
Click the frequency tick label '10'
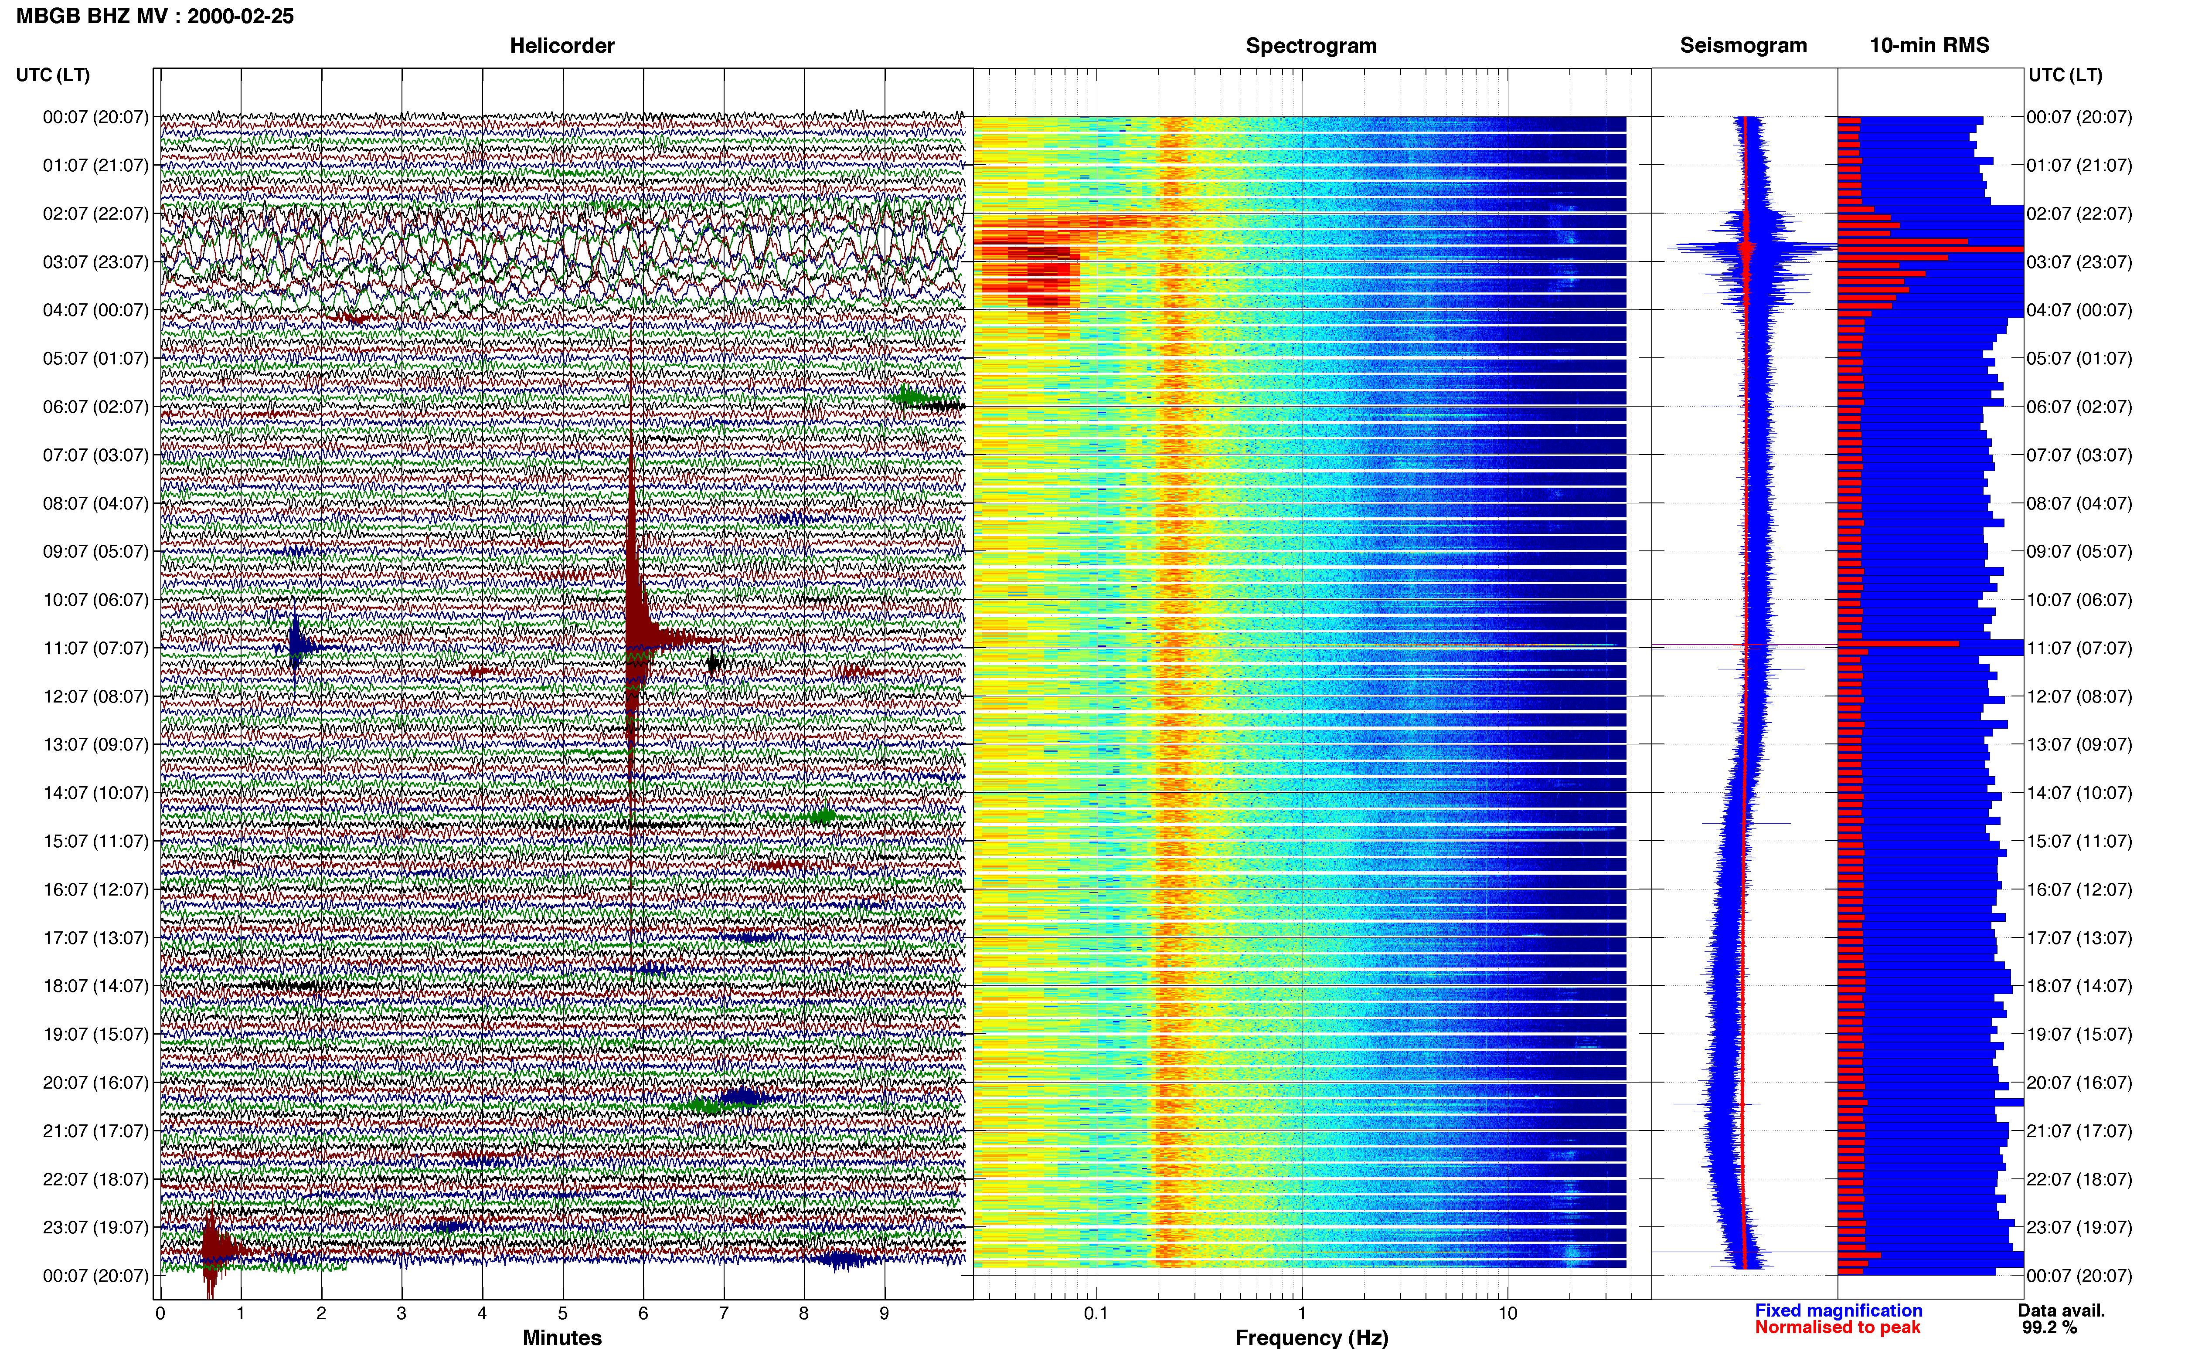pyautogui.click(x=1507, y=1313)
